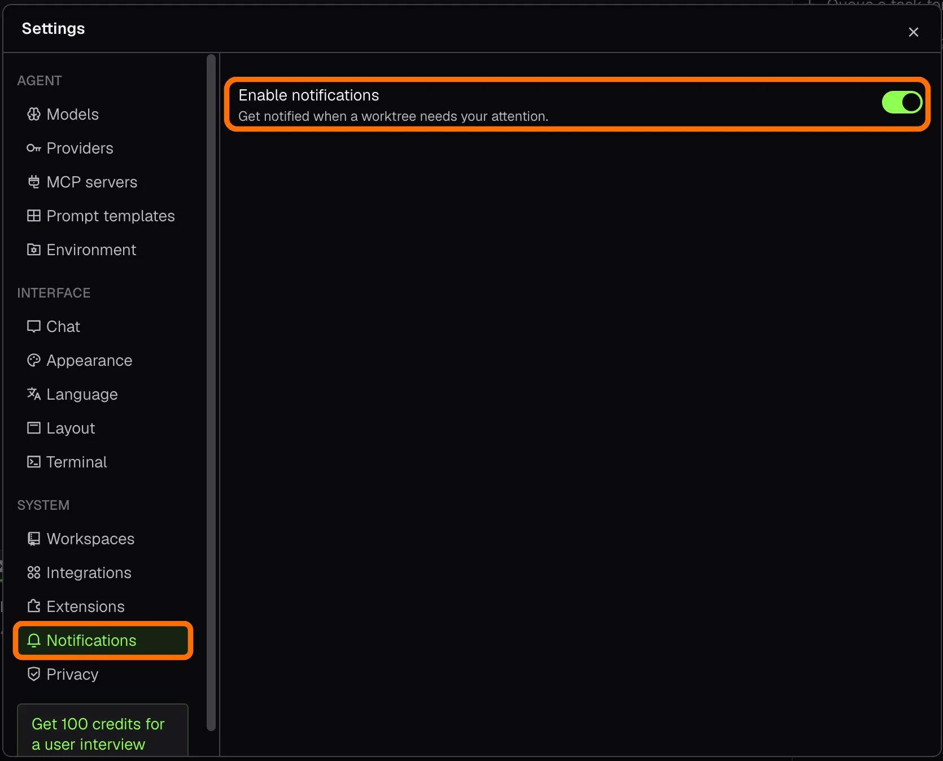Click the settings sidebar scrollbar
The image size is (943, 761).
point(211,392)
